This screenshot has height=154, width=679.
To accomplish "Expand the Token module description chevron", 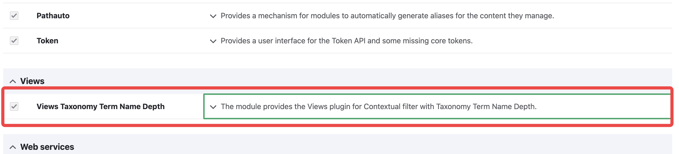I will coord(213,41).
